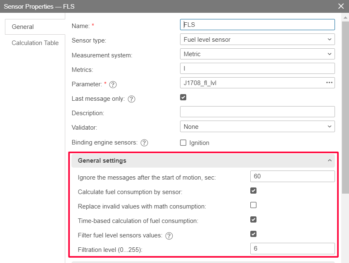
Task: Click the Filtration level input field
Action: (x=292, y=249)
